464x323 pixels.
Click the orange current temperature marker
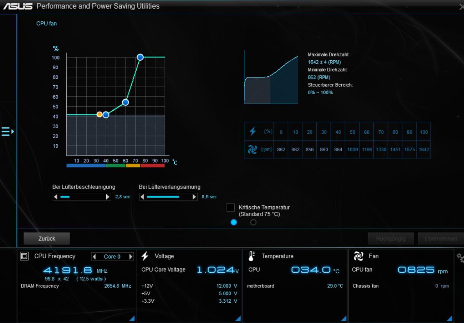pyautogui.click(x=100, y=115)
